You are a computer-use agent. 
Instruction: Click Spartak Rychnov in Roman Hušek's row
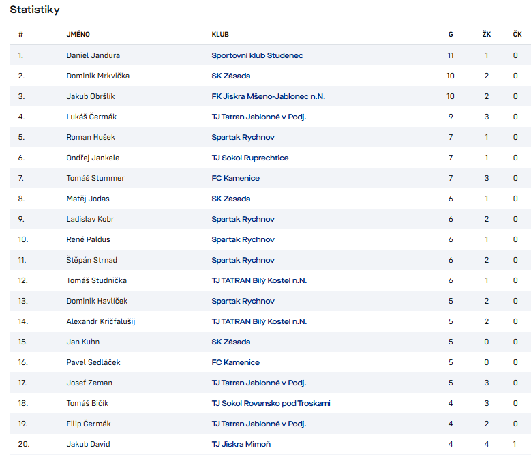[243, 137]
